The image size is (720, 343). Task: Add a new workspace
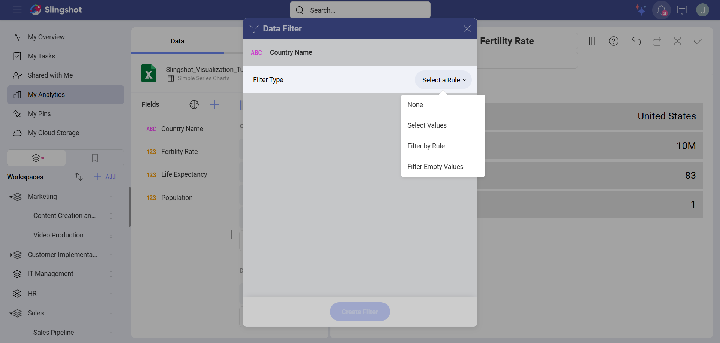(x=105, y=177)
